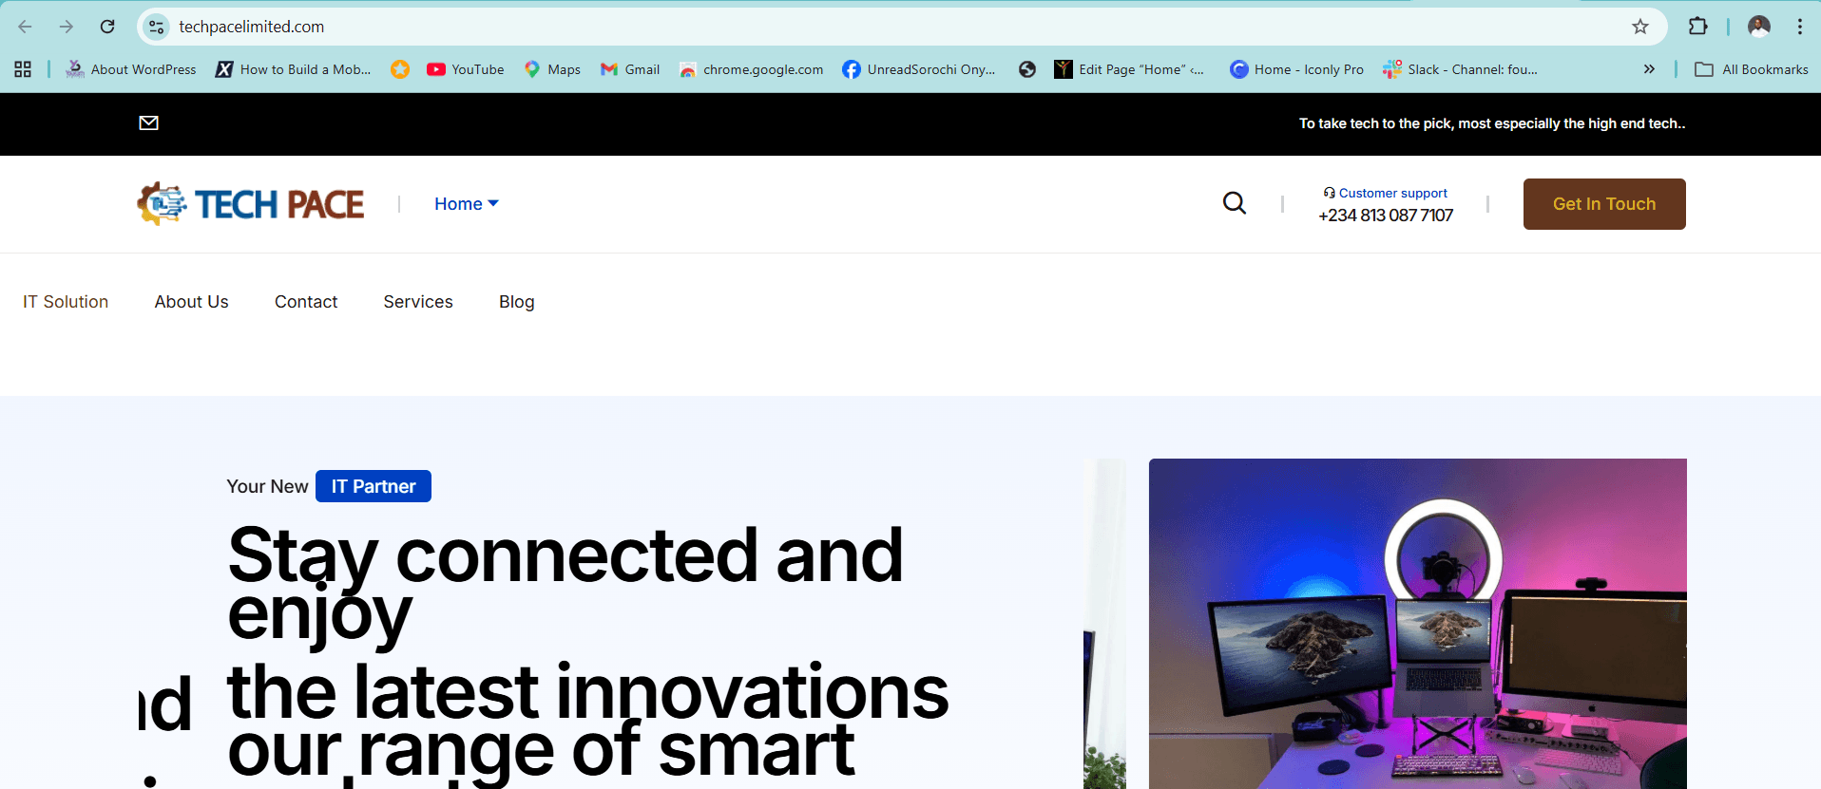Screen dimensions: 1821x789
Task: Open the Maps bookmark
Action: [x=552, y=69]
